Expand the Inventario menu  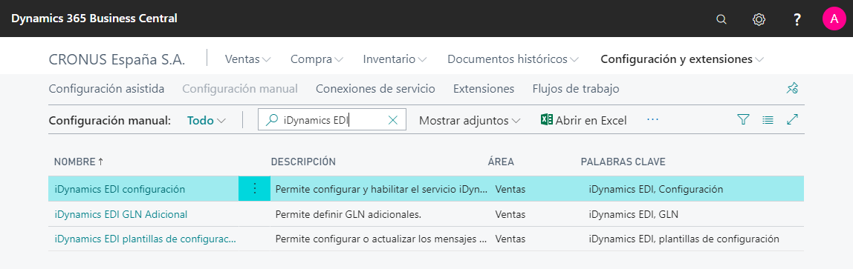pos(395,59)
